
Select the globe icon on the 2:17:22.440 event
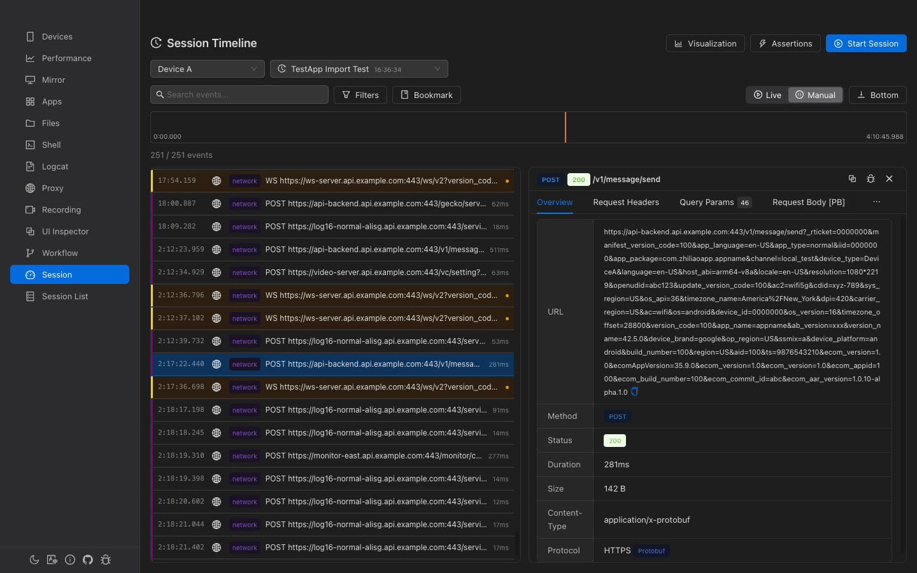point(217,364)
